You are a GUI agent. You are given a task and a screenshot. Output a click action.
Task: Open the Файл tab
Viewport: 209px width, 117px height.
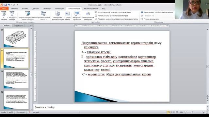pyautogui.click(x=4, y=8)
